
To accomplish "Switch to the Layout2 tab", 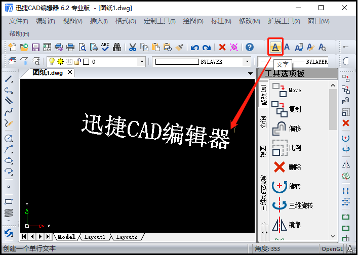I will (127, 237).
